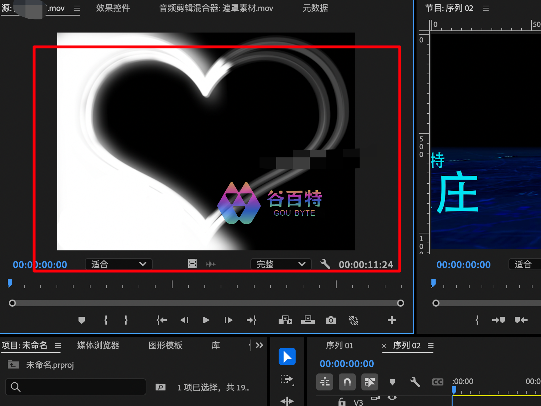Click the source monitor playhead marker
Image resolution: width=541 pixels, height=406 pixels.
(10, 283)
